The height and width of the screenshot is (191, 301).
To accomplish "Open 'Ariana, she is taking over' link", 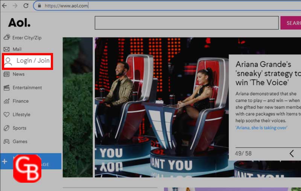I will click(261, 128).
